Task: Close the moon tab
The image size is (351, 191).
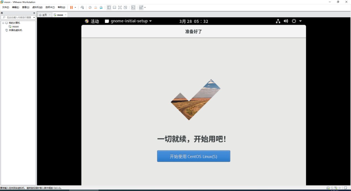Action: 66,15
